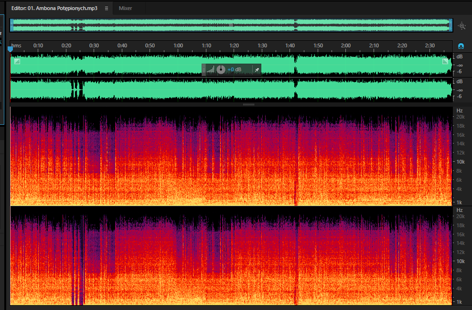Click 1:20 on the time ruler
Image resolution: width=472 pixels, height=310 pixels.
pyautogui.click(x=234, y=45)
